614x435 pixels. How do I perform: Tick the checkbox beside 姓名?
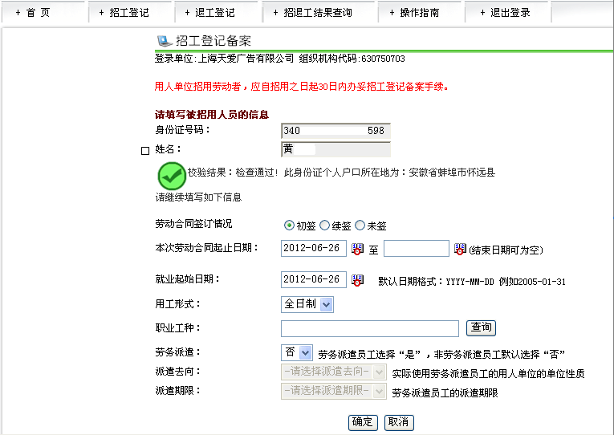pos(145,150)
